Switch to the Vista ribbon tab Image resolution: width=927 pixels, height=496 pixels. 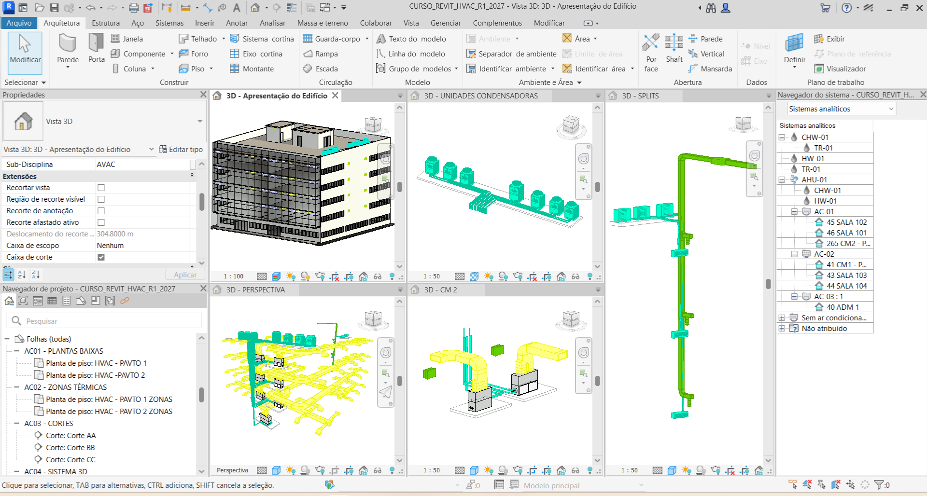point(411,23)
